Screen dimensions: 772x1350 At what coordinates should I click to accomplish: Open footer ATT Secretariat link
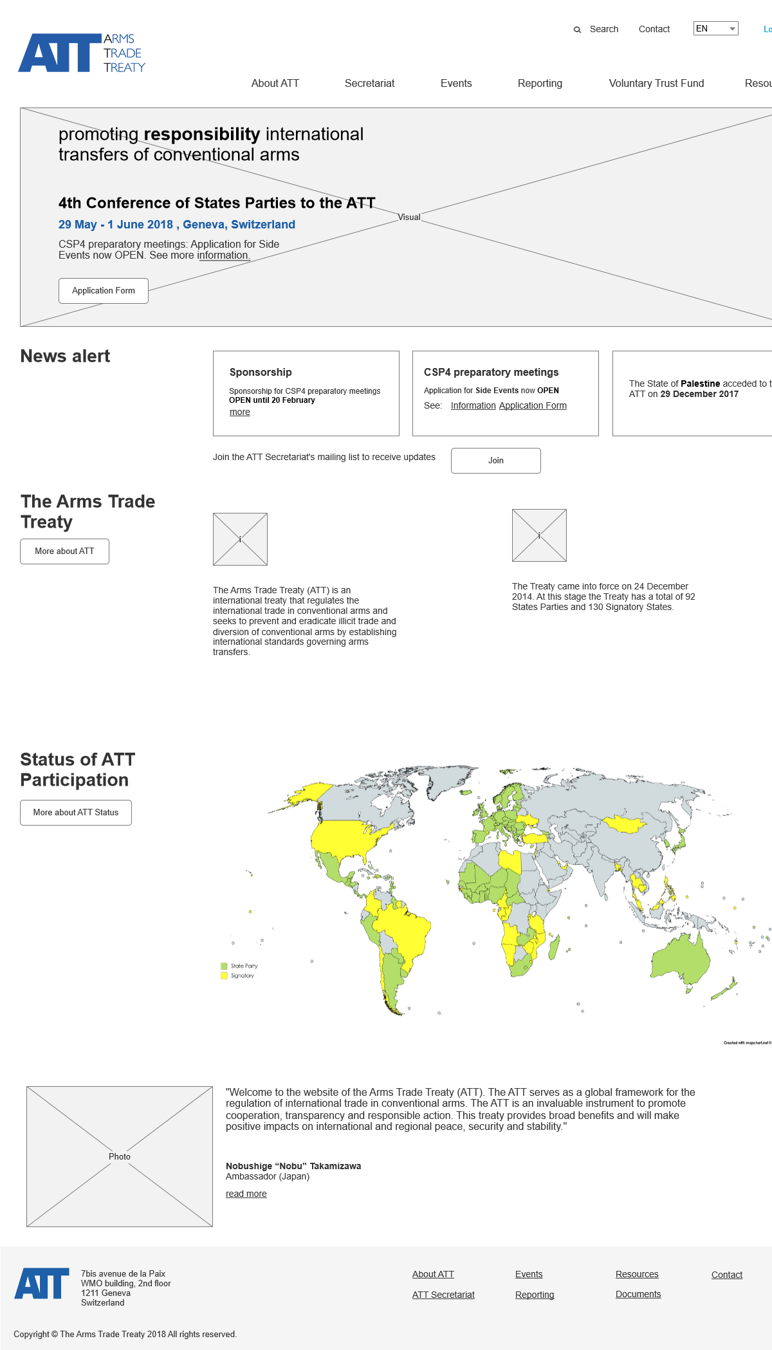tap(443, 1295)
